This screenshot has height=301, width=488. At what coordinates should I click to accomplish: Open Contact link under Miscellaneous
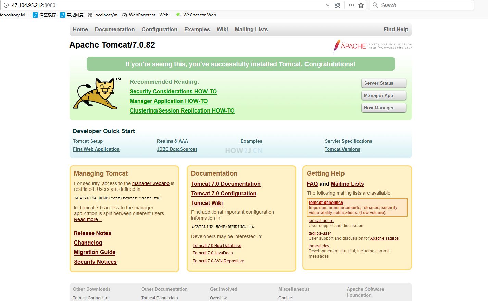[x=286, y=298]
